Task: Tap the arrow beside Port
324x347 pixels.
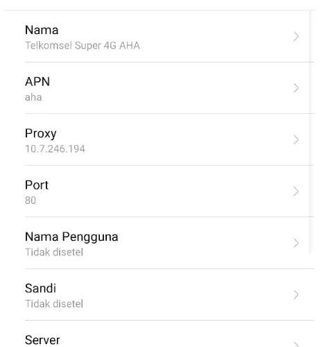Action: coord(296,192)
